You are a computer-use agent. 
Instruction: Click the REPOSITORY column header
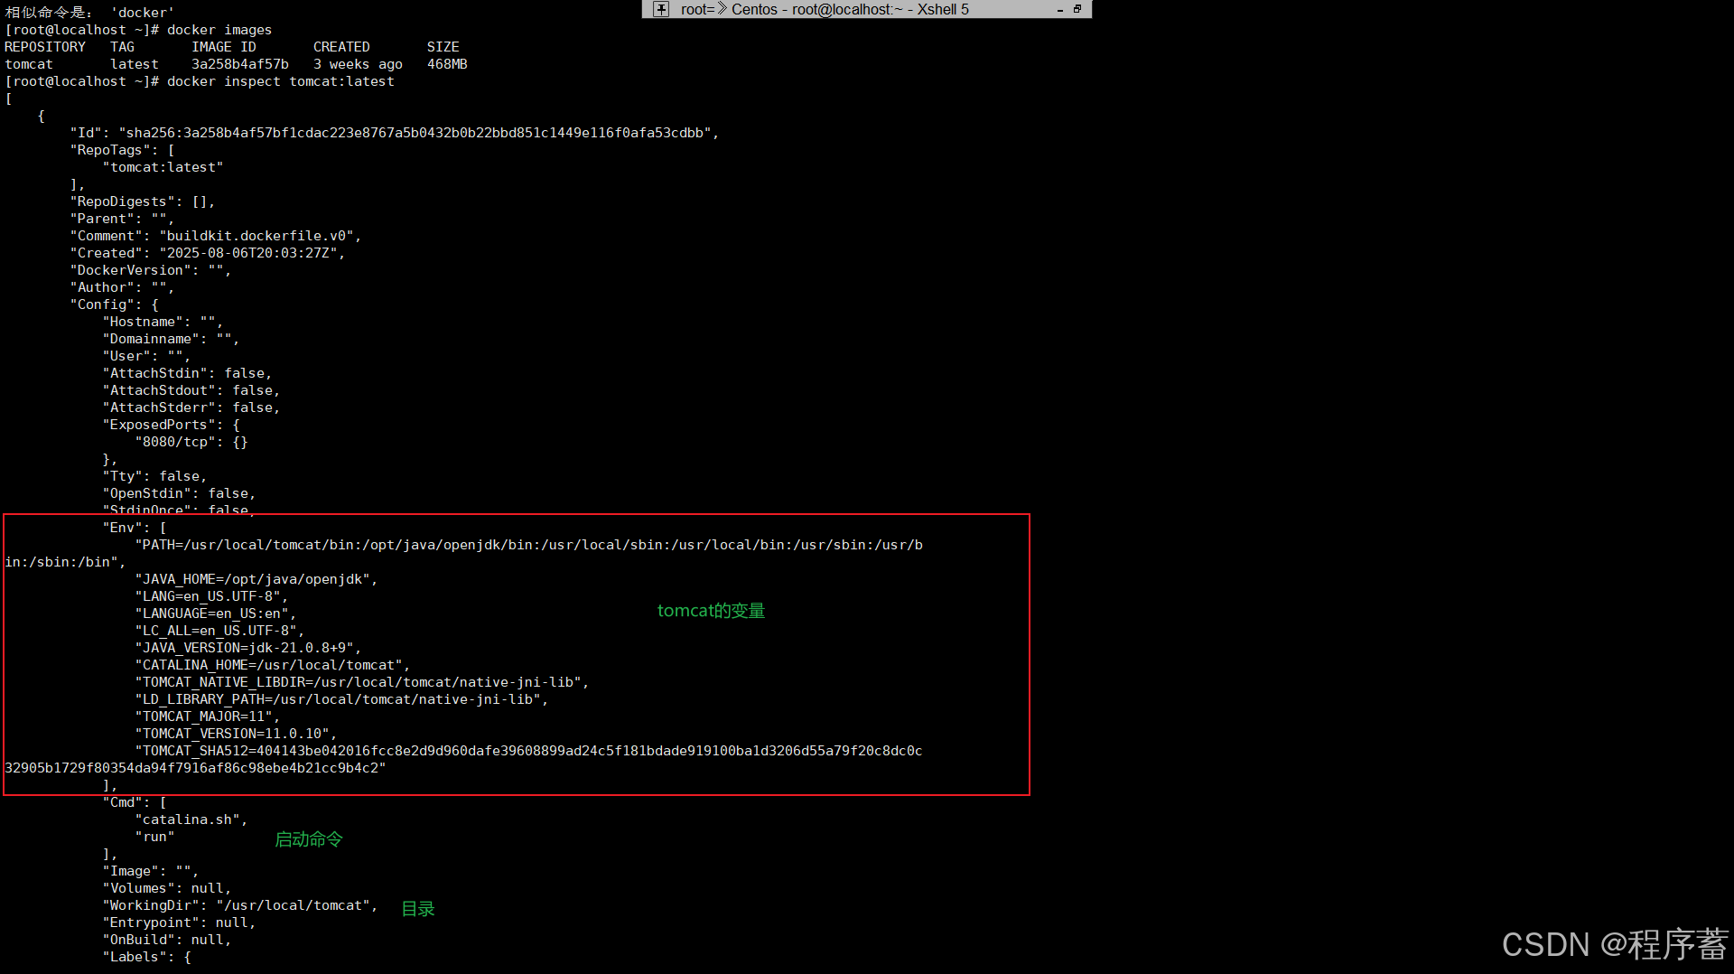point(45,47)
